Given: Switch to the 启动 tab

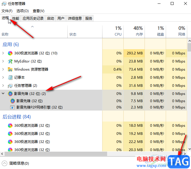Looking at the screenshot, I should pos(51,19).
